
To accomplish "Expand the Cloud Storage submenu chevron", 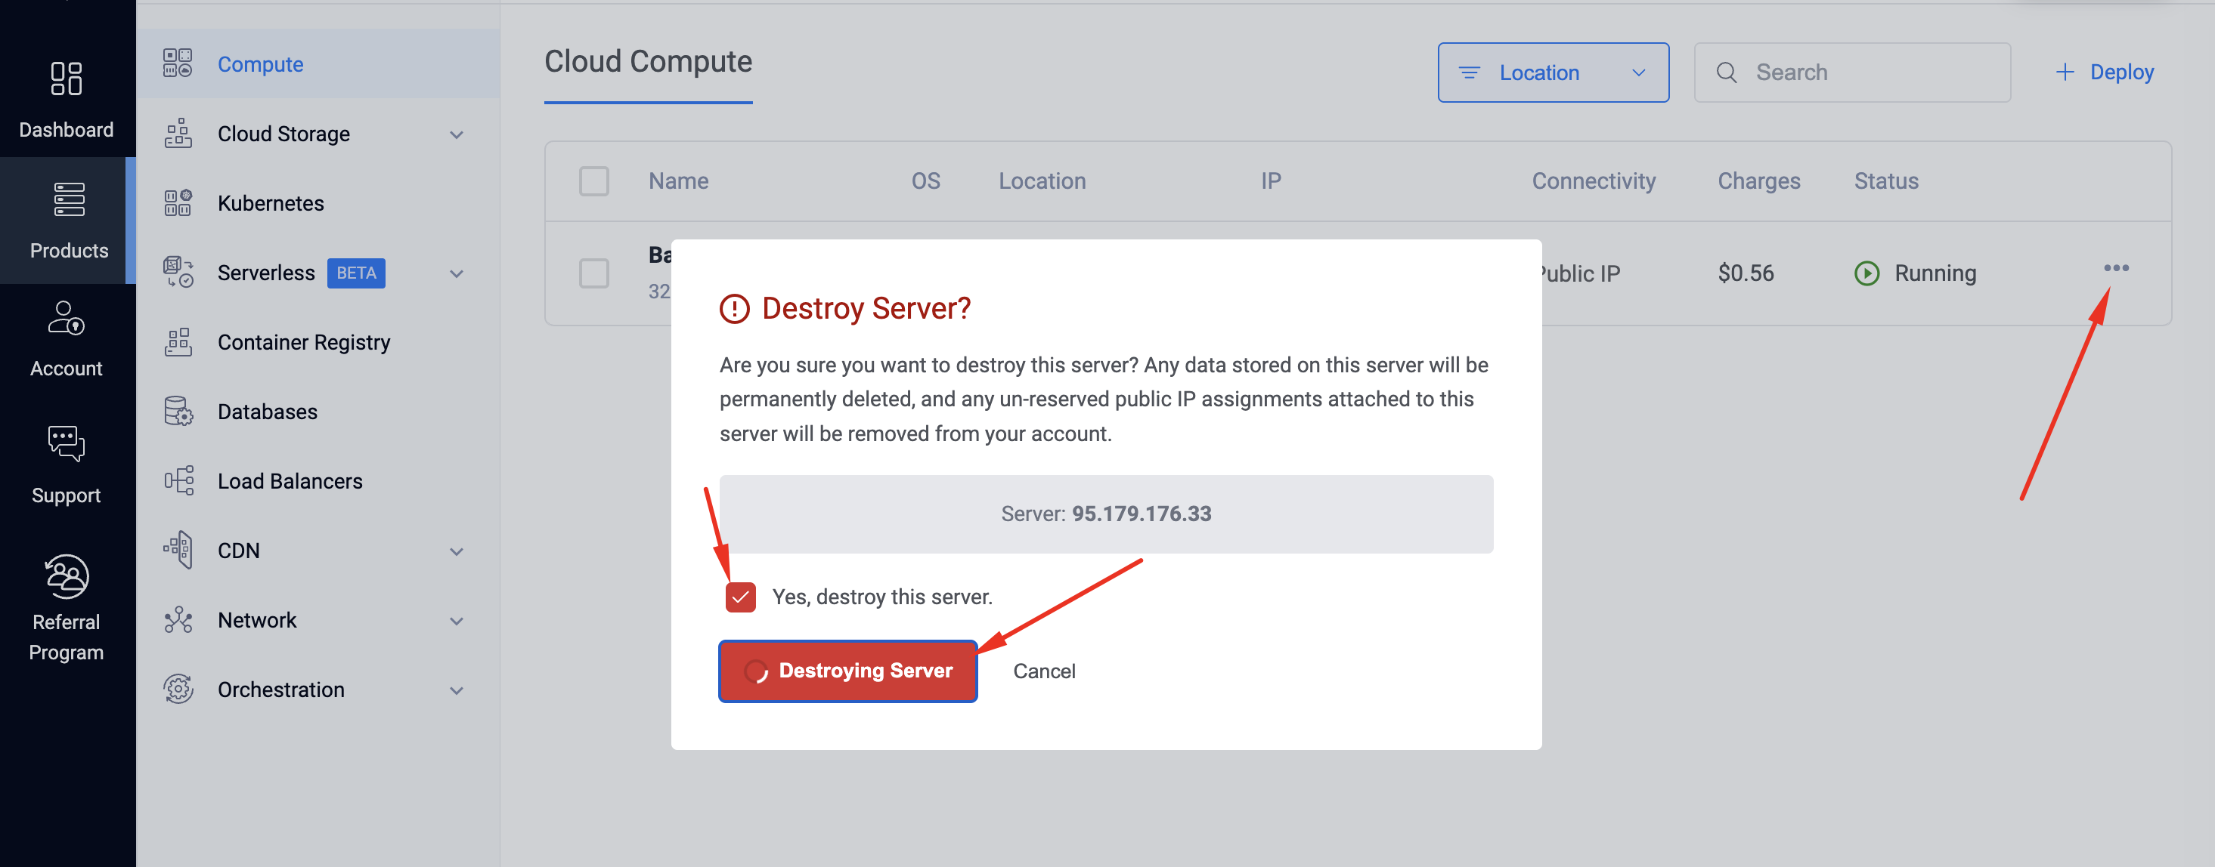I will pyautogui.click(x=457, y=135).
